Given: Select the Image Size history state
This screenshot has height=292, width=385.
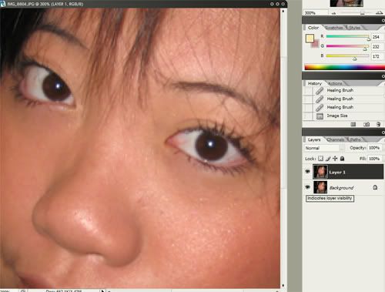Looking at the screenshot, I should [337, 116].
